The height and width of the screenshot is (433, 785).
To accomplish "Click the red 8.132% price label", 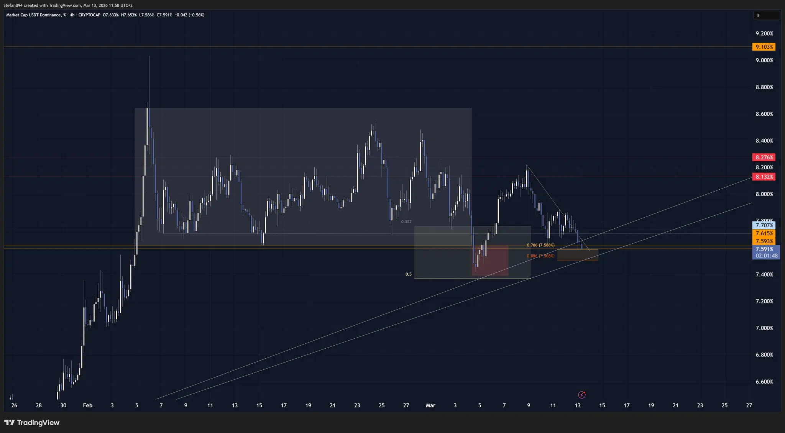I will (764, 177).
